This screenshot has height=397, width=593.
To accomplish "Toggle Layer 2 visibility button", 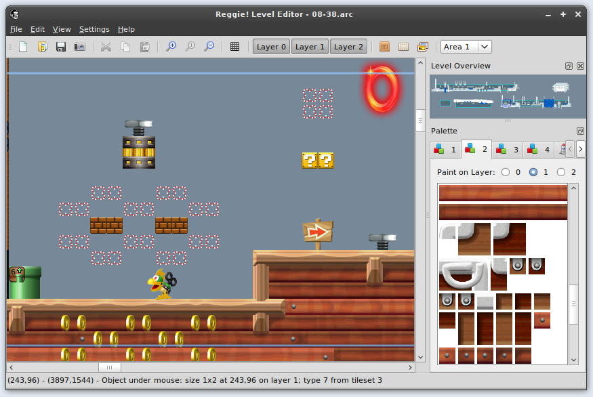I will (348, 47).
